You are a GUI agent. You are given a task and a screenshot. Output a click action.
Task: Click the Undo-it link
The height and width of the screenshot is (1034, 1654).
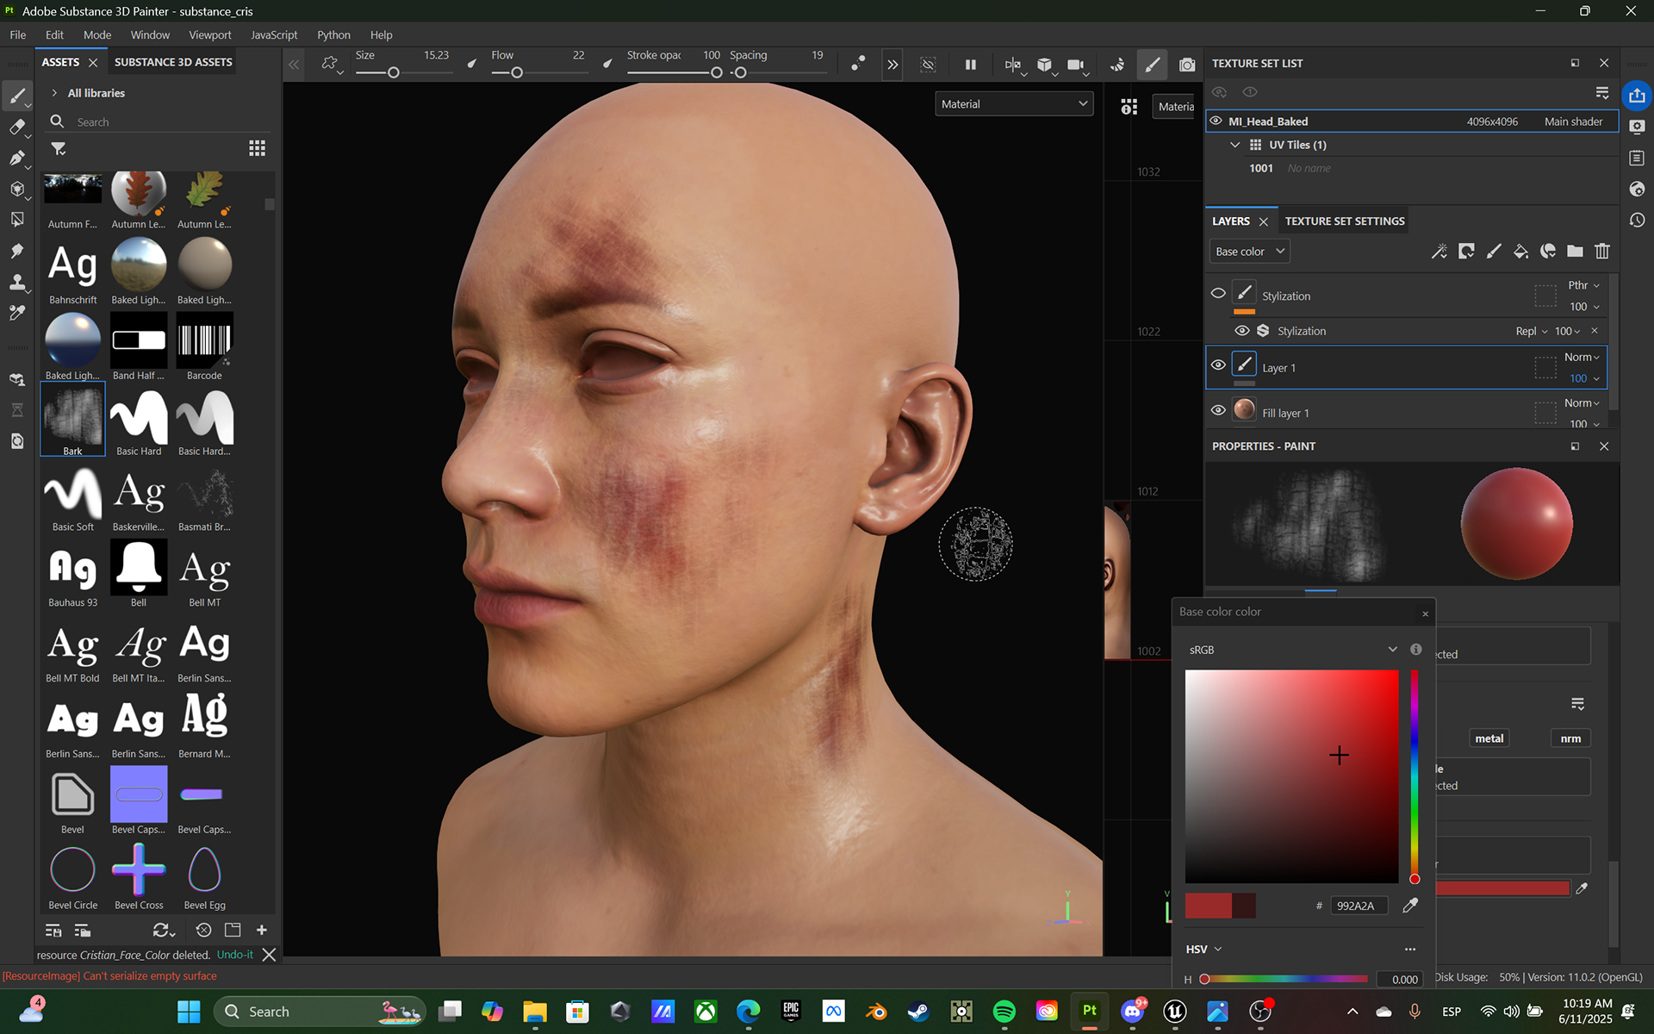point(234,955)
